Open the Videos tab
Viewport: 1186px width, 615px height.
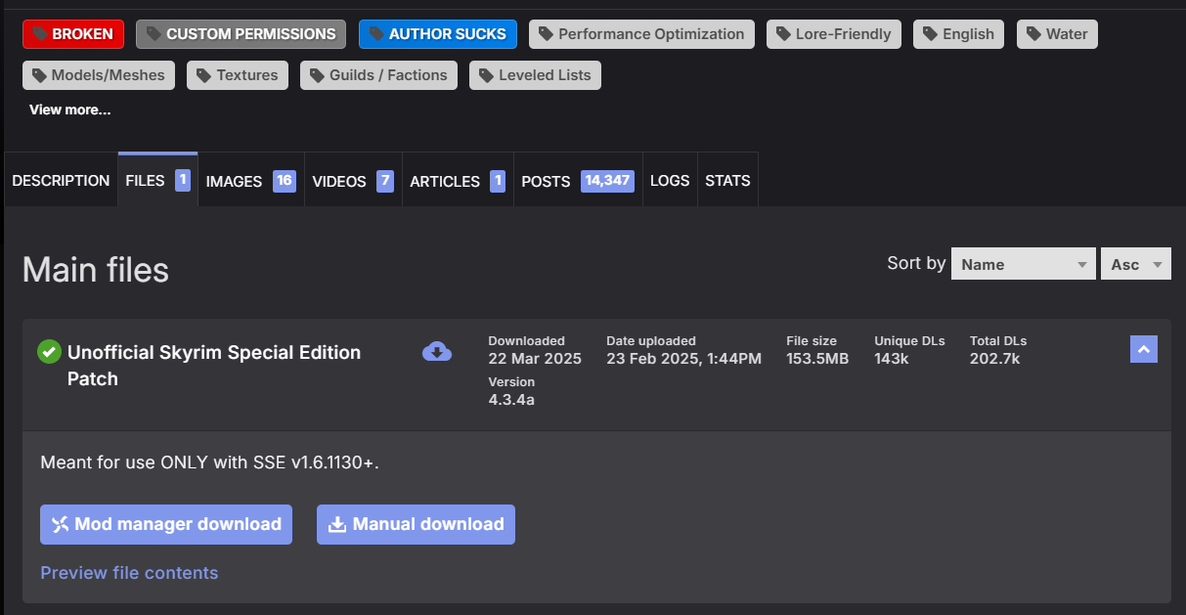coord(353,181)
